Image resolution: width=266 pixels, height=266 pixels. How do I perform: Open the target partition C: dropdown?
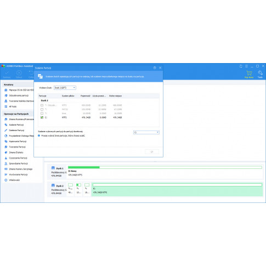(146, 132)
